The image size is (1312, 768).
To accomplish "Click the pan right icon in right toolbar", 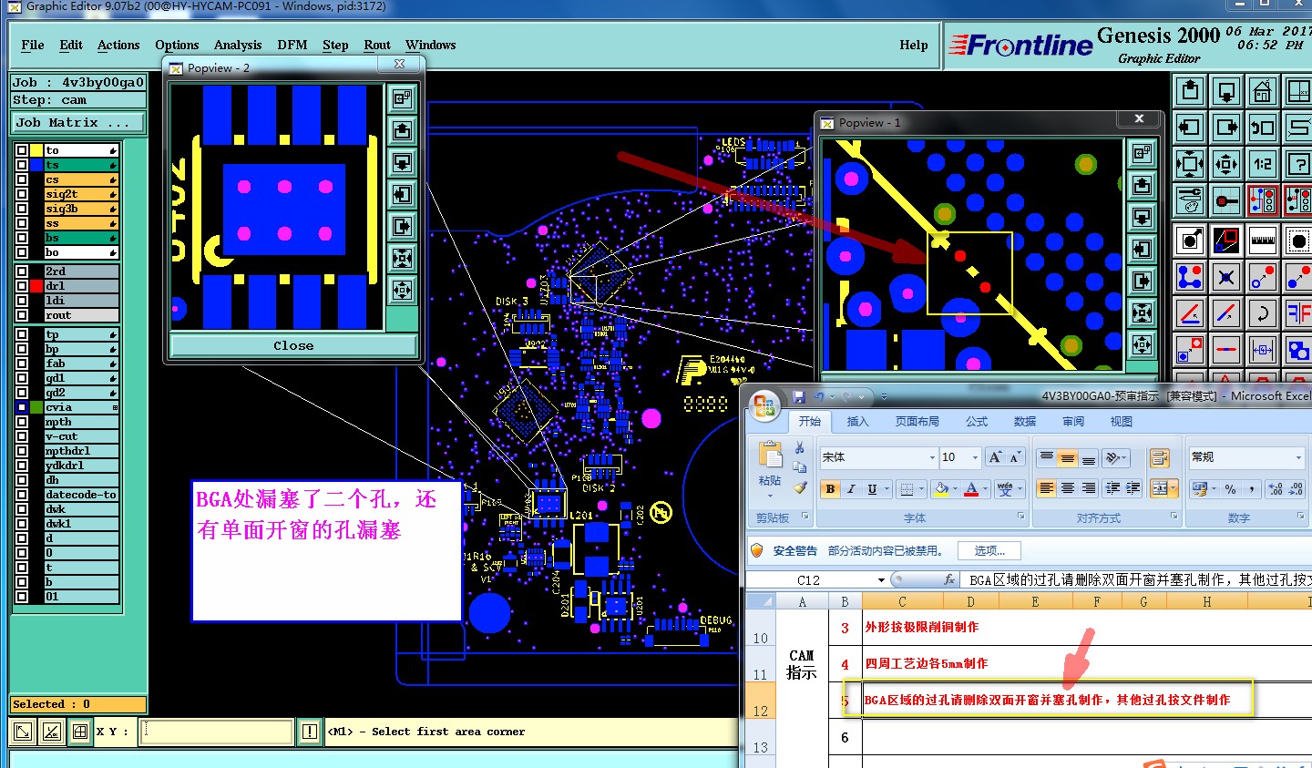I will point(1226,128).
